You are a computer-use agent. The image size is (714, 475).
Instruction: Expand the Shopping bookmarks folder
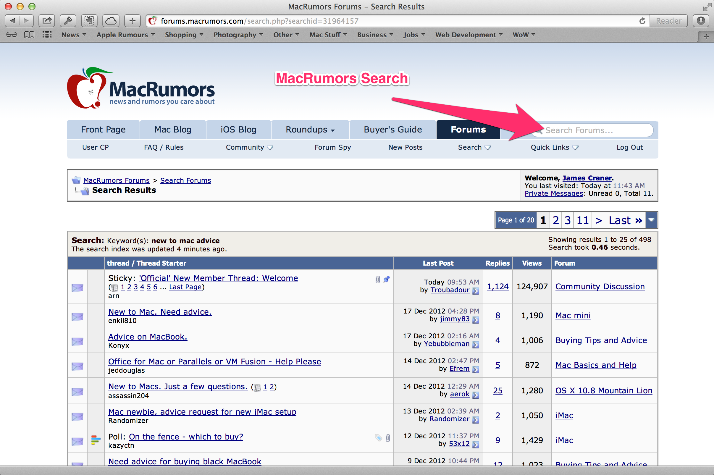tap(184, 35)
